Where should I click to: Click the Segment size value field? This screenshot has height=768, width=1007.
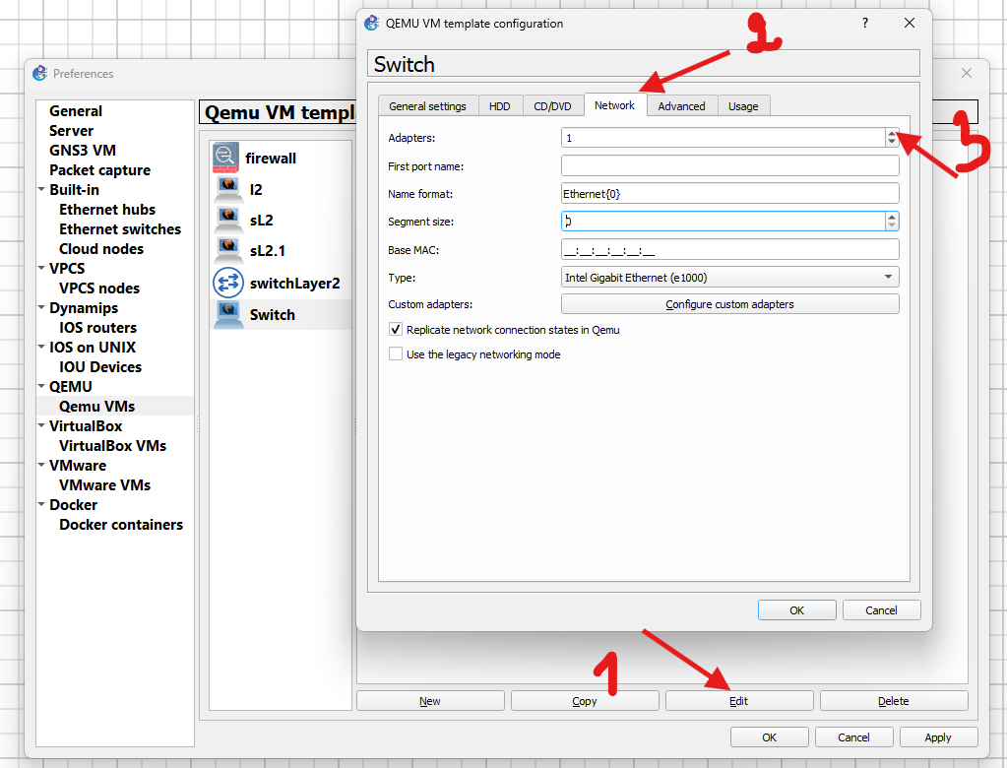724,221
